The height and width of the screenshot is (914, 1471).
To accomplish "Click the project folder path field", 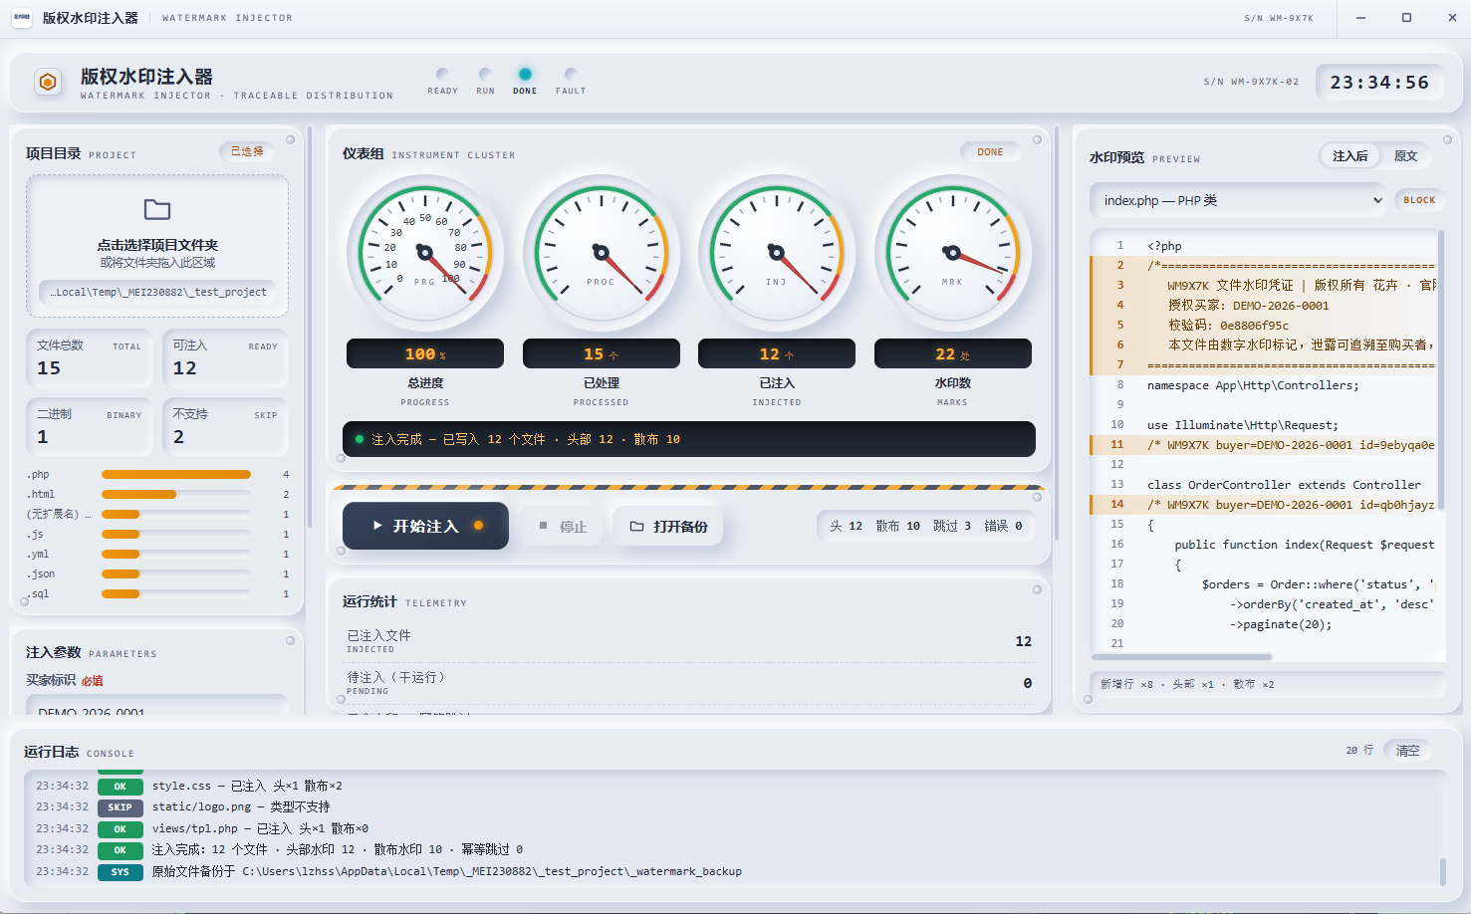I will (157, 292).
